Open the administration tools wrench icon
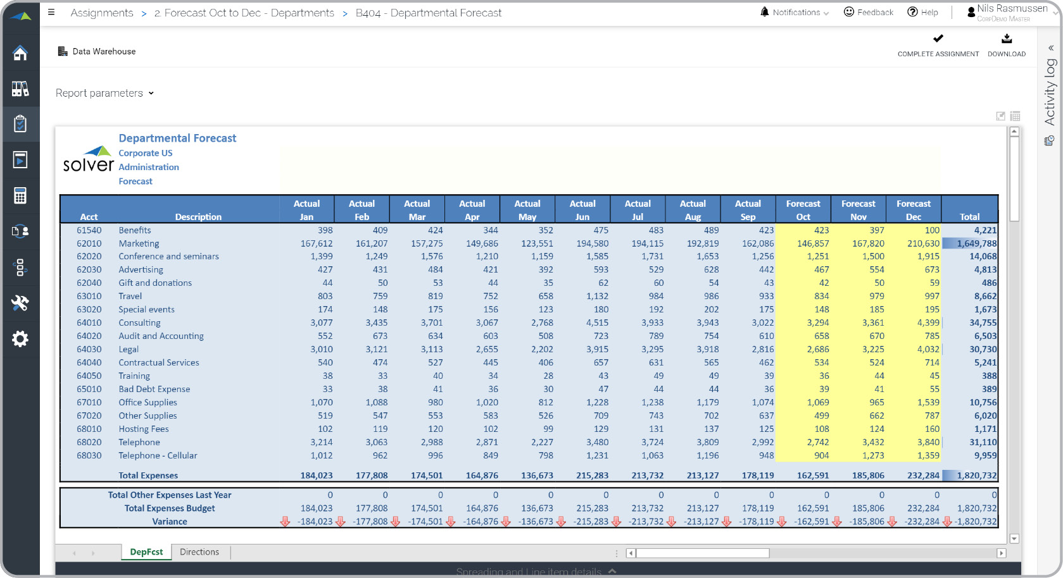 click(x=21, y=304)
